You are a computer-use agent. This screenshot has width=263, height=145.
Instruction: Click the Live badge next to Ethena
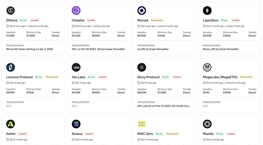point(23,20)
